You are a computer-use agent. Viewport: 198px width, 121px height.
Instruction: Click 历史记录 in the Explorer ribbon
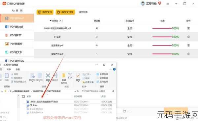point(88,82)
